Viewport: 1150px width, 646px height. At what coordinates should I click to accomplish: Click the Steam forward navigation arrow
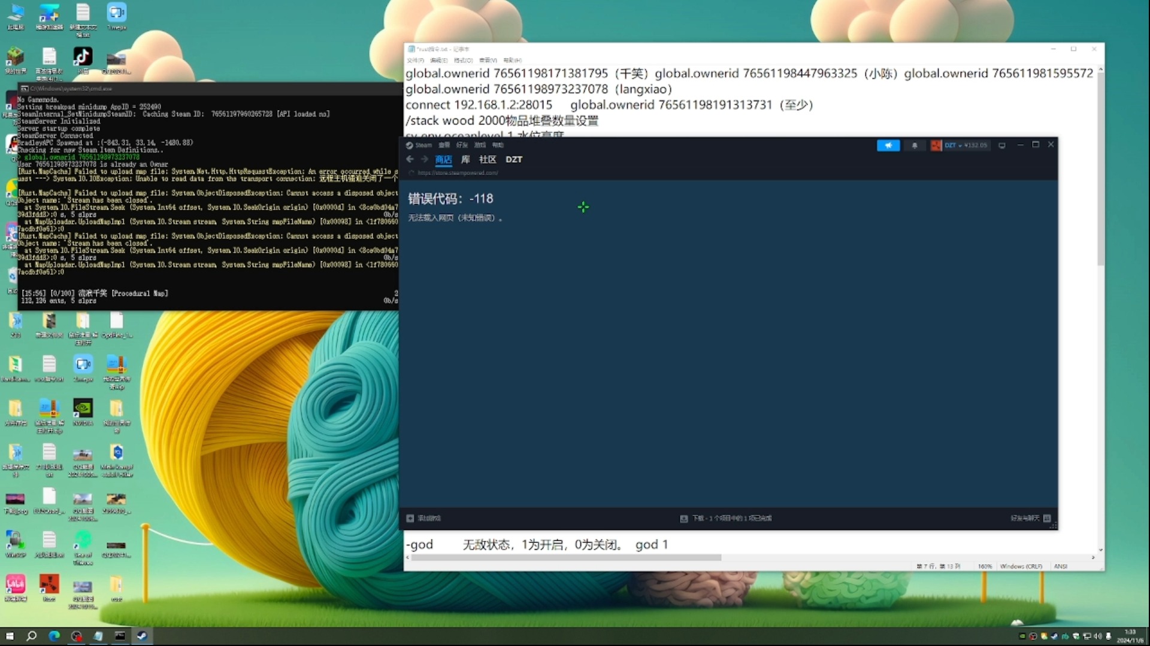[x=424, y=159]
